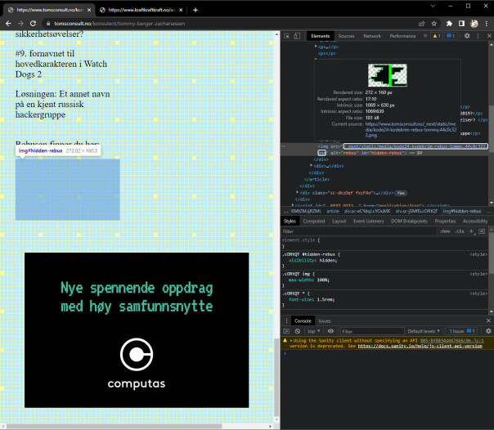The width and height of the screenshot is (494, 430).
Task: Open DevTools settings gear
Action: click(467, 36)
